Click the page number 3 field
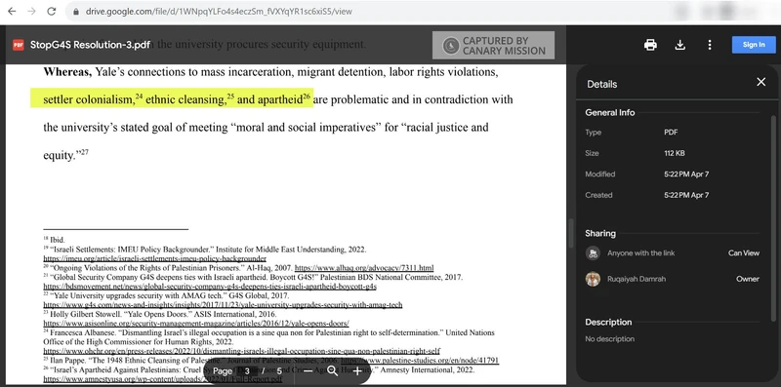The image size is (781, 387). pos(247,371)
